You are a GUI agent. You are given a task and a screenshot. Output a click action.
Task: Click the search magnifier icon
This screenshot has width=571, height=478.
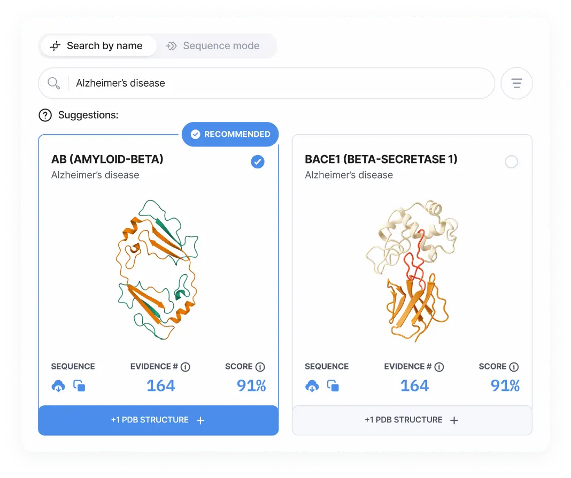pos(53,83)
